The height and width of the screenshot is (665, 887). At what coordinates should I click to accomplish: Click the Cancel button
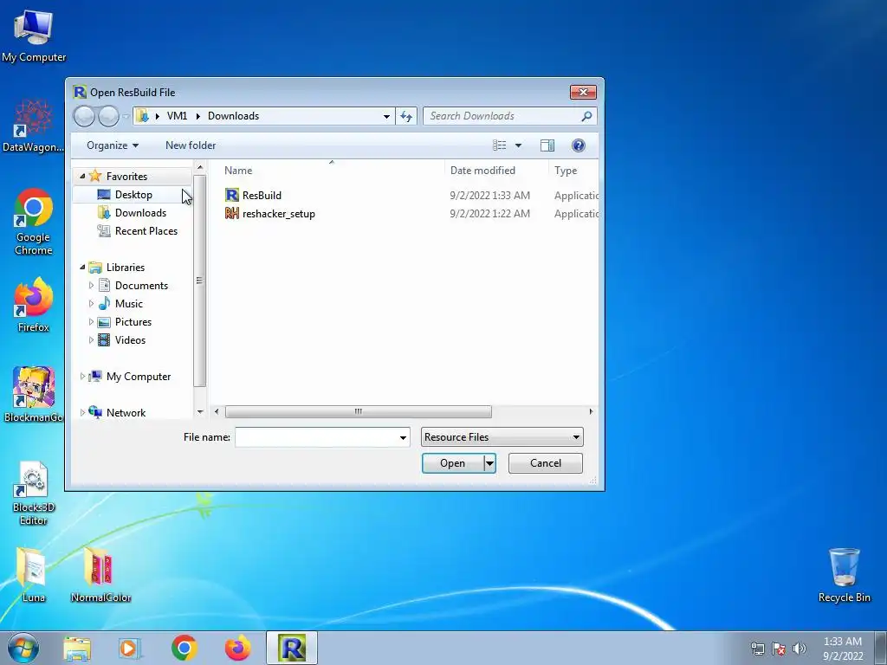[x=546, y=463]
